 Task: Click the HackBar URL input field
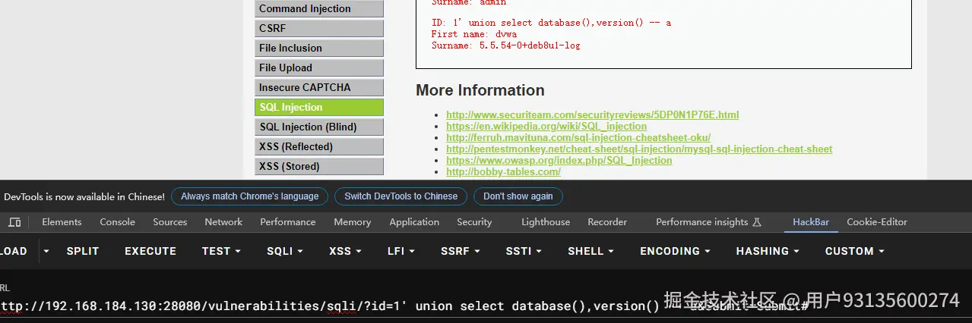tap(486, 306)
